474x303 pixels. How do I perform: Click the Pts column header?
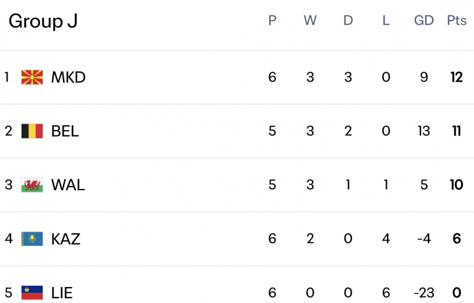[457, 20]
